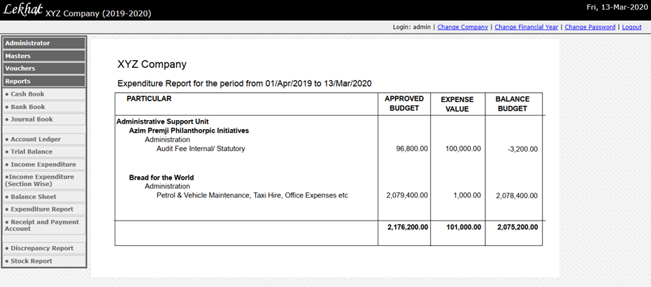Click the Change Password link
This screenshot has width=651, height=287.
click(x=590, y=27)
